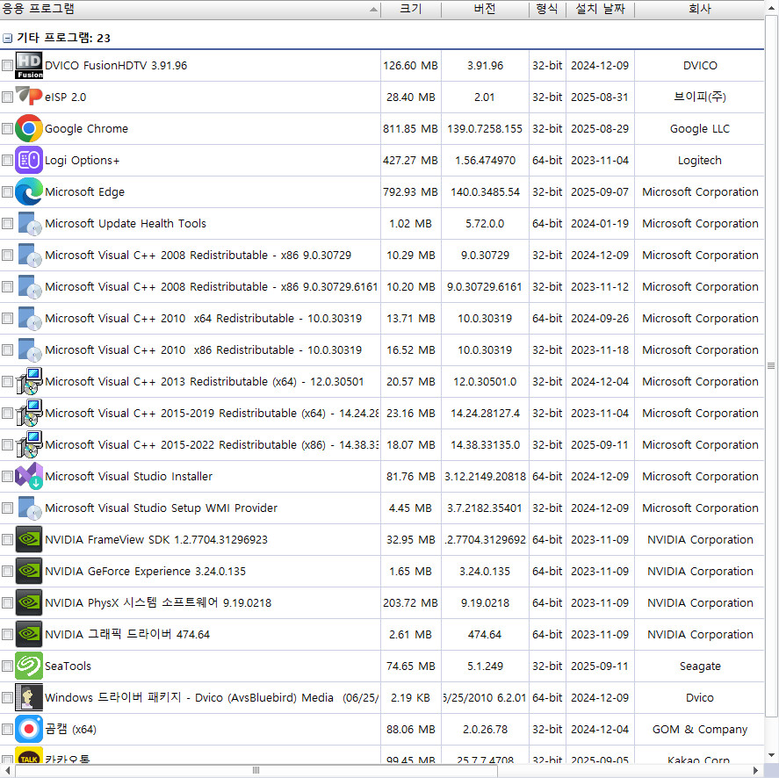This screenshot has height=778, width=779.
Task: Check the DVICO FusionHDTV checkbox
Action: coord(7,66)
